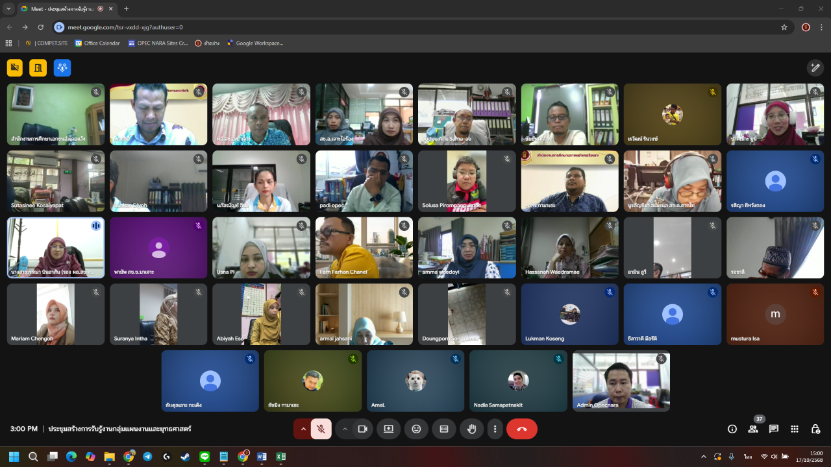Expand audio settings arrow beside microphone

303,429
